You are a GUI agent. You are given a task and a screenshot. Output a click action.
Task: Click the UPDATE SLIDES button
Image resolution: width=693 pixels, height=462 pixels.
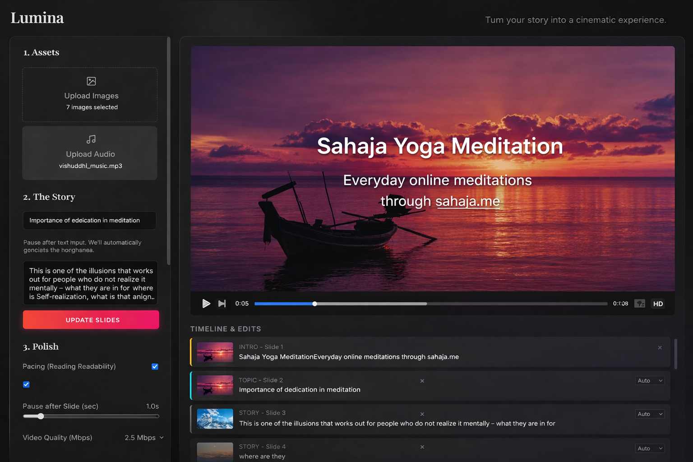click(91, 320)
